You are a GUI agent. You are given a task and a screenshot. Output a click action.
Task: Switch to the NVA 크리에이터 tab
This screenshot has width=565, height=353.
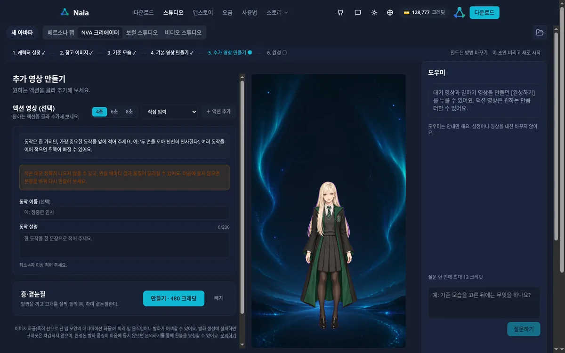(100, 32)
